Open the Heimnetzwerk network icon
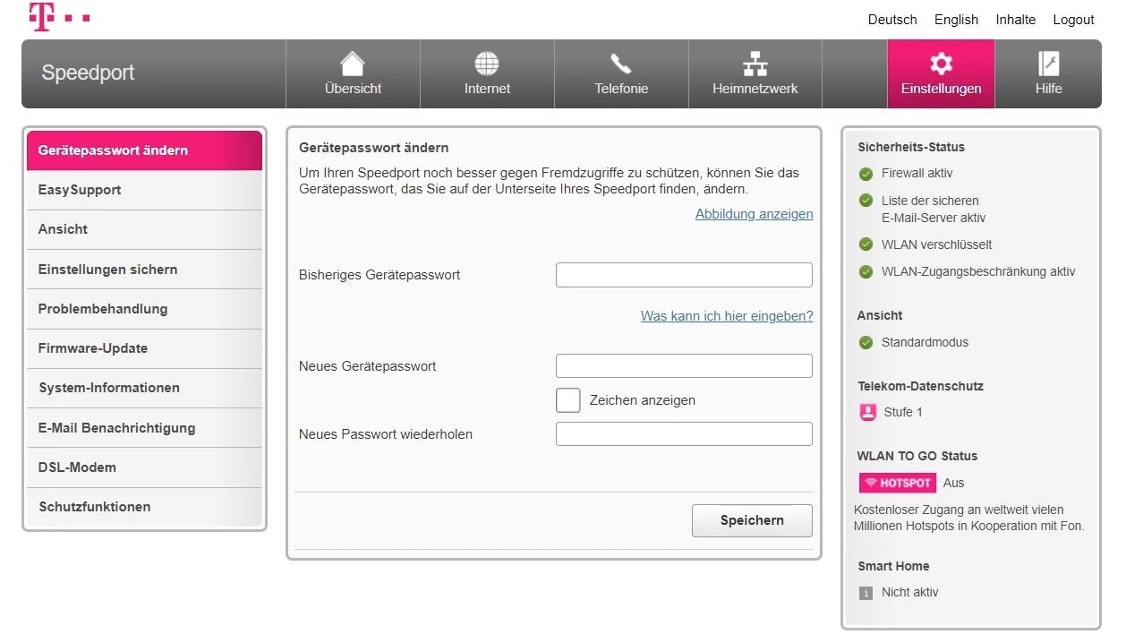The image size is (1143, 643). [x=755, y=64]
